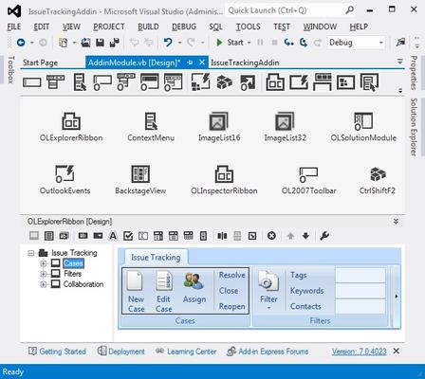The height and width of the screenshot is (379, 425).
Task: Select the OLSolutionModule component
Action: pyautogui.click(x=363, y=127)
